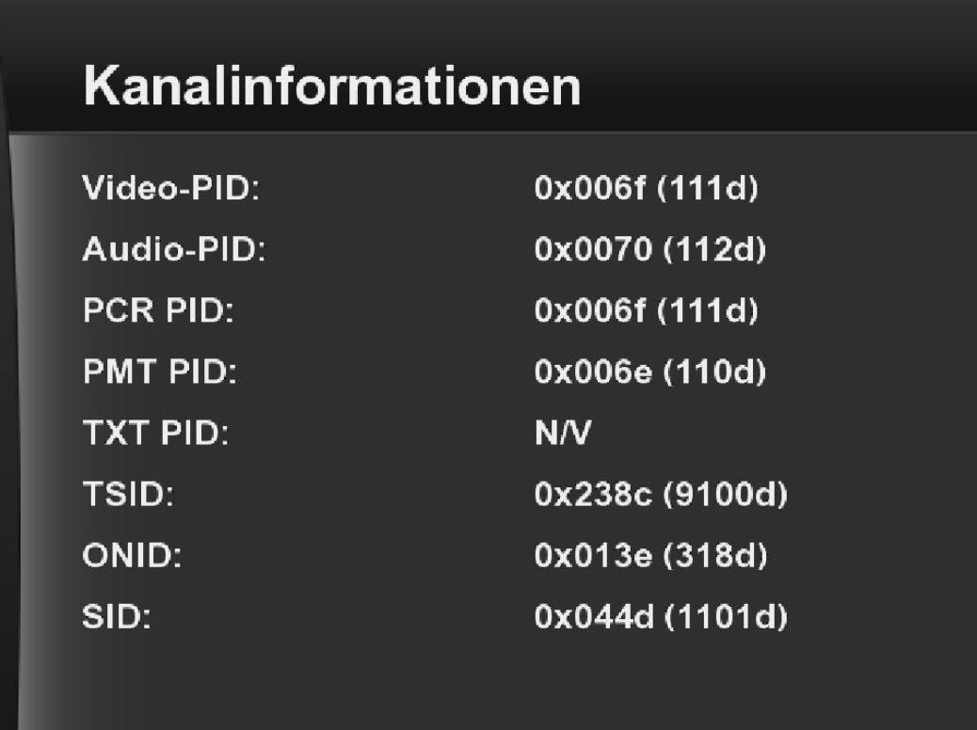Select the PMT PID label

(160, 373)
